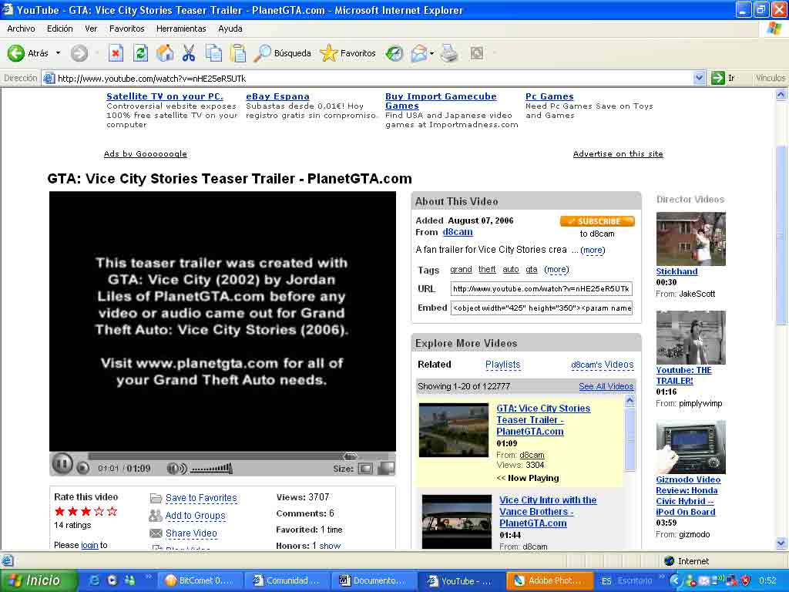Screen dimensions: 789x592
Task: Open the Gizmodo Honda Civic video thumbnail
Action: point(691,447)
